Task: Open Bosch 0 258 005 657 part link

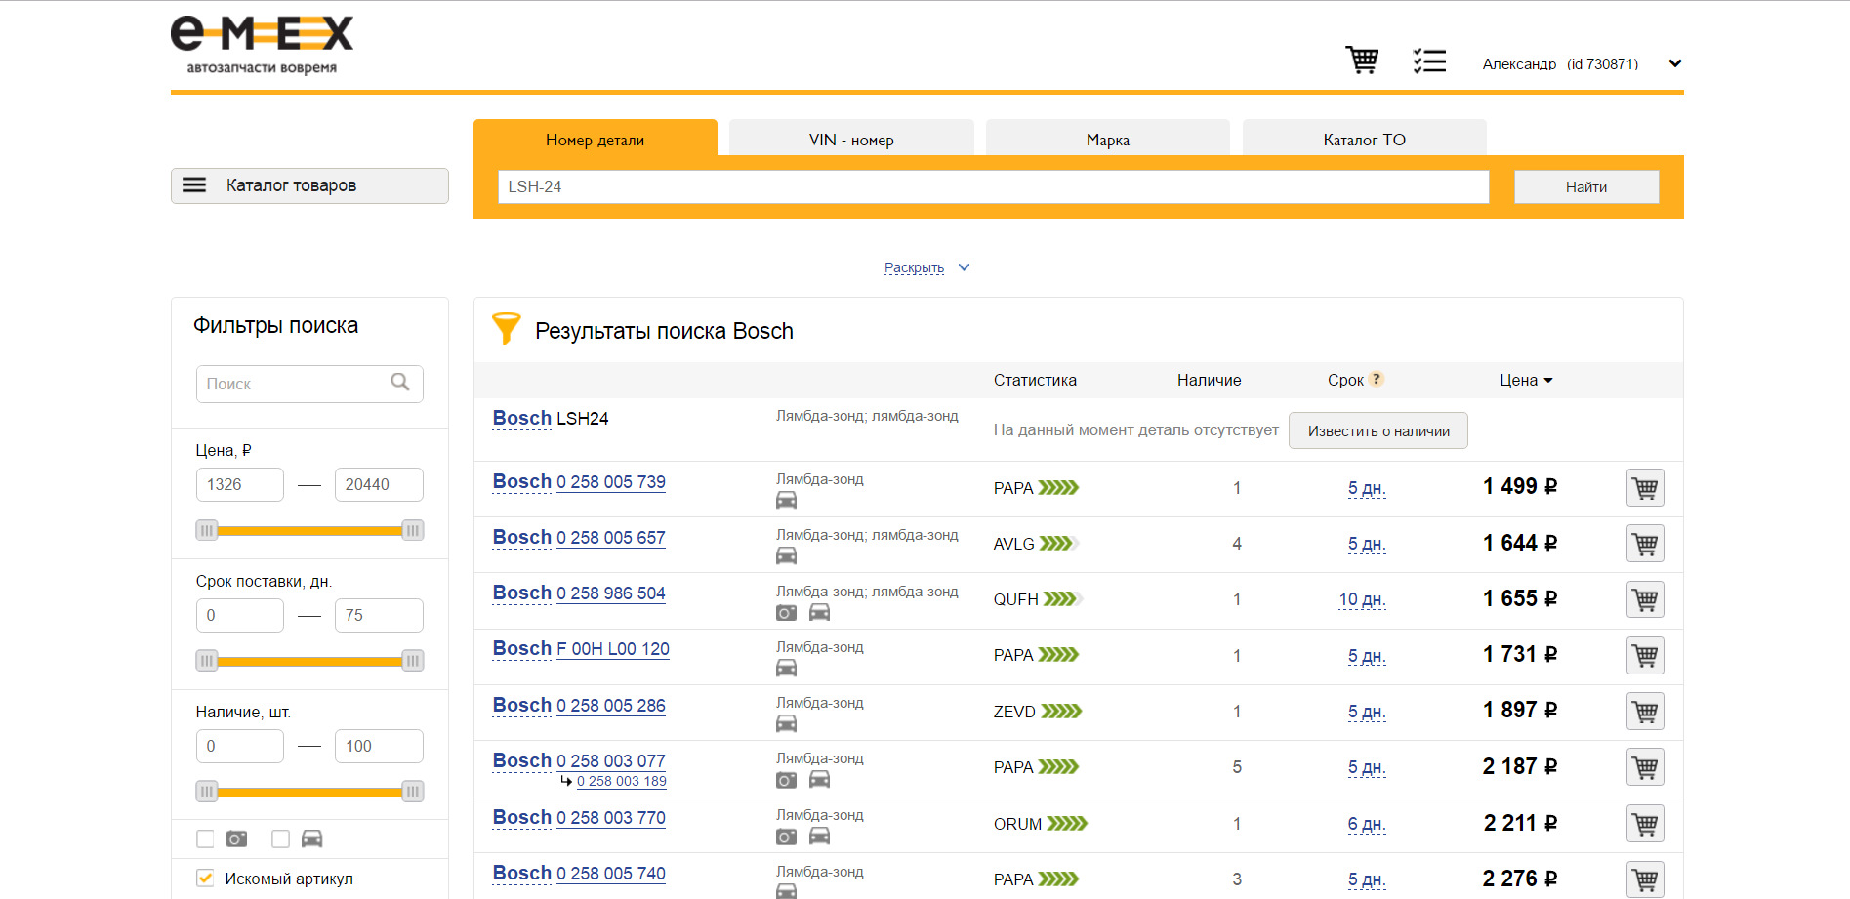Action: coord(611,538)
